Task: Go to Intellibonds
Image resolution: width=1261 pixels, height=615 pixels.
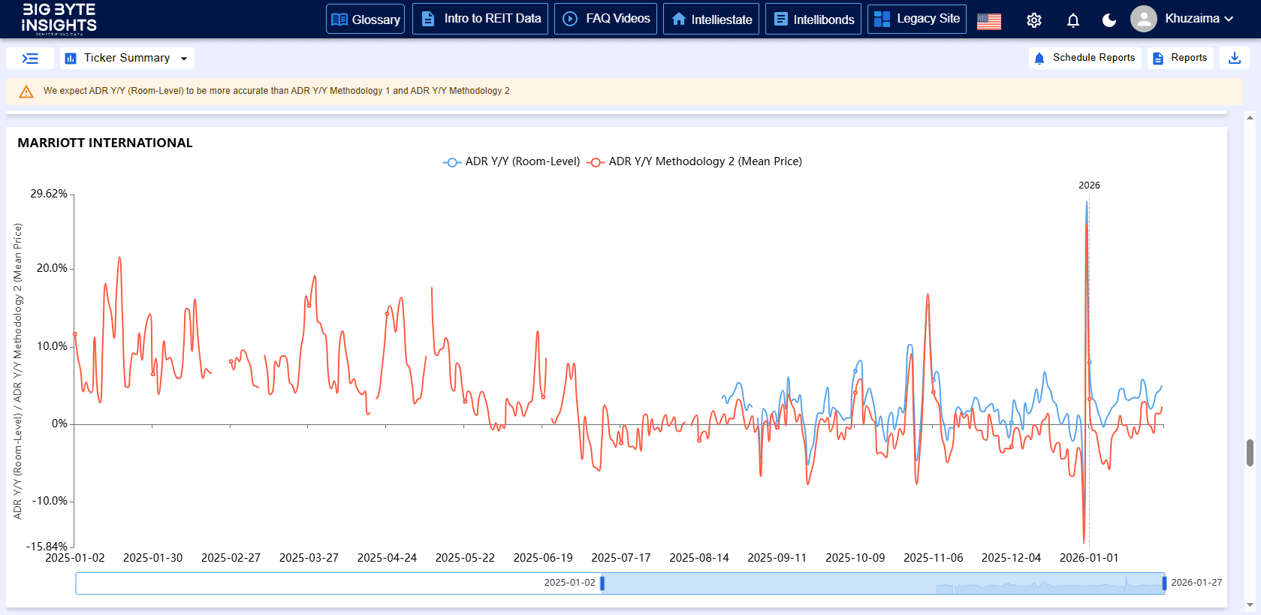Action: (x=813, y=19)
